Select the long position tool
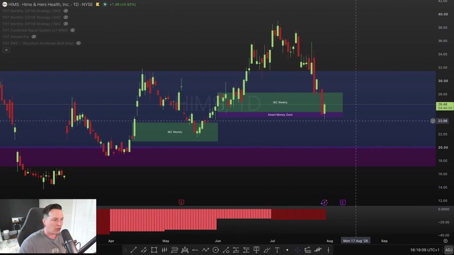454x255 pixels. tap(236, 250)
